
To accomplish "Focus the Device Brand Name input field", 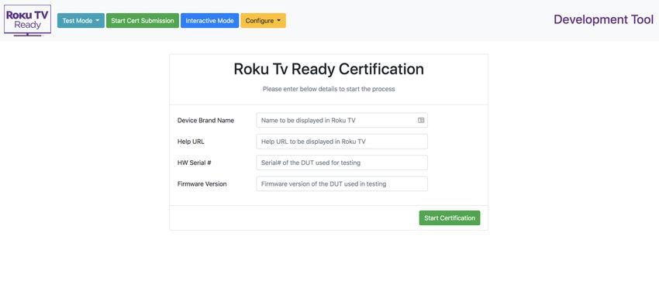I will pyautogui.click(x=342, y=120).
